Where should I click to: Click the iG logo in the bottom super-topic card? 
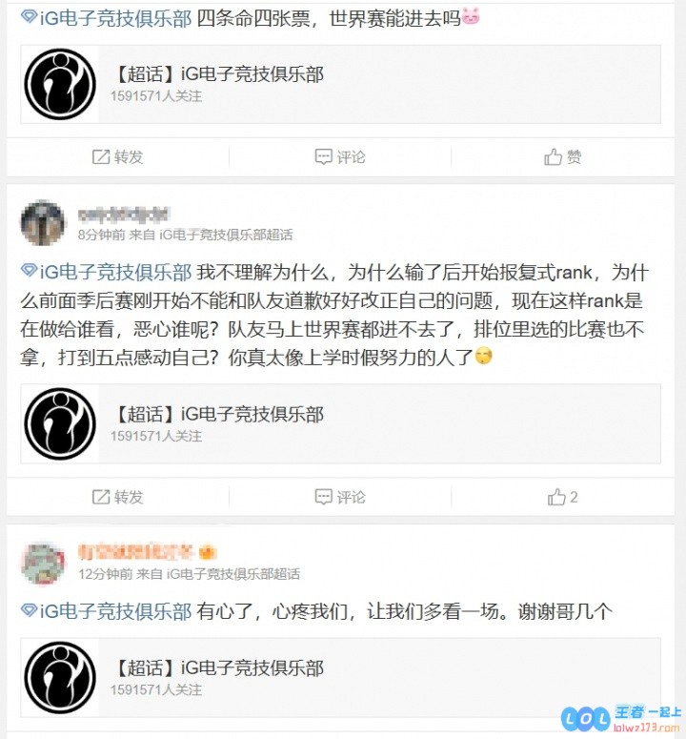click(60, 678)
